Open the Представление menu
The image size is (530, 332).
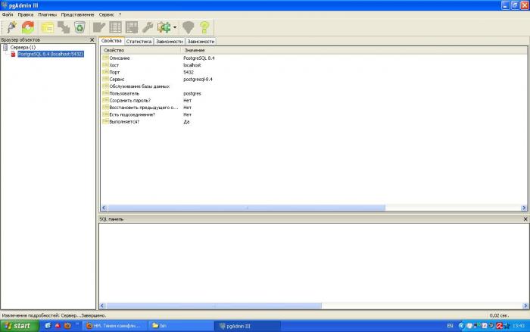77,14
